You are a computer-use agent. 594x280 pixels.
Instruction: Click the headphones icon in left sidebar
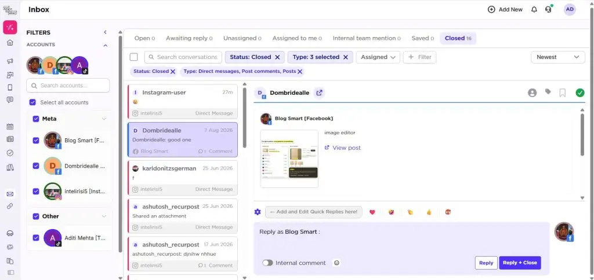[10, 233]
